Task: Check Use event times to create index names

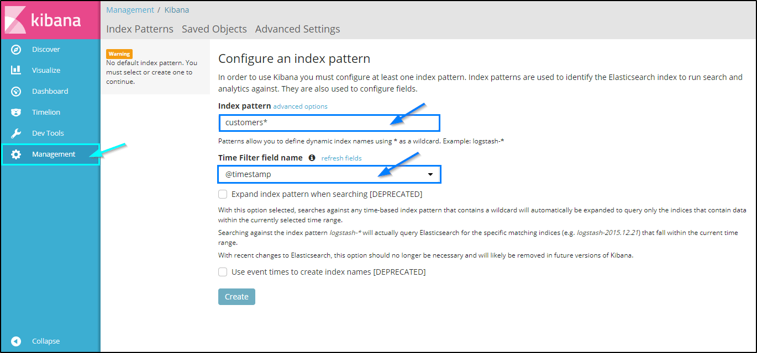Action: [x=223, y=272]
